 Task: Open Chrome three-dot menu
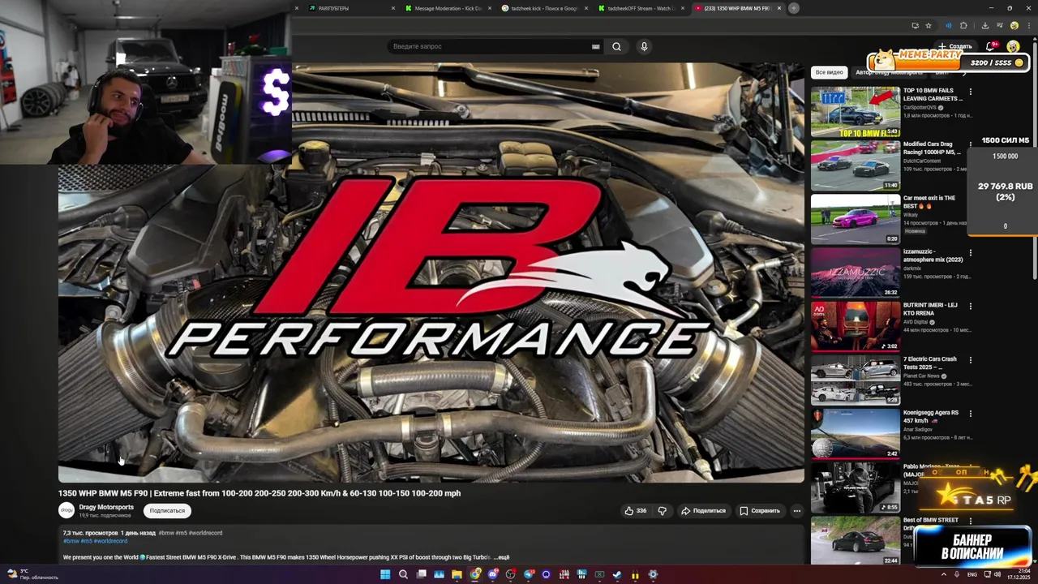1028,25
